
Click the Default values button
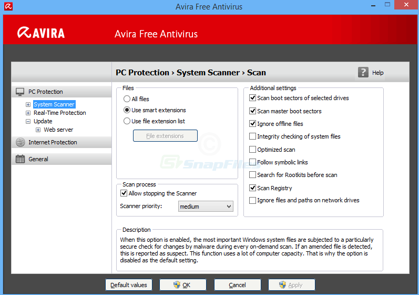tap(128, 285)
